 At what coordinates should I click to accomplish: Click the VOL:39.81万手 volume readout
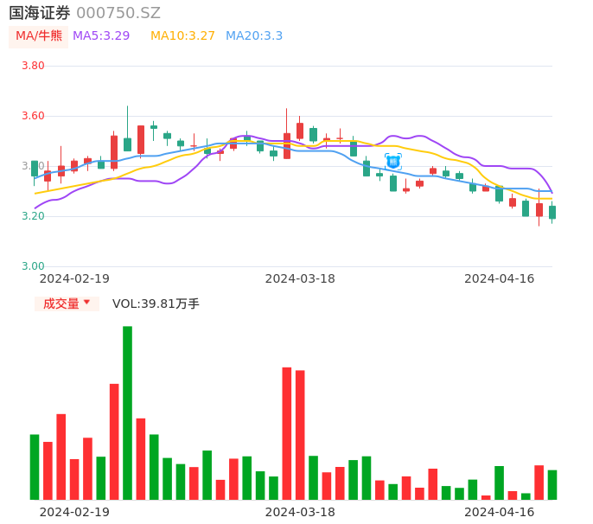tap(156, 304)
